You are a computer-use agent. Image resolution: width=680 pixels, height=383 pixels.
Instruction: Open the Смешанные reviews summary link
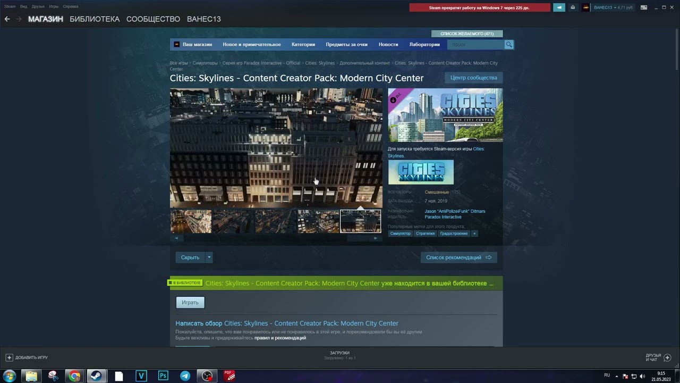[x=437, y=192]
